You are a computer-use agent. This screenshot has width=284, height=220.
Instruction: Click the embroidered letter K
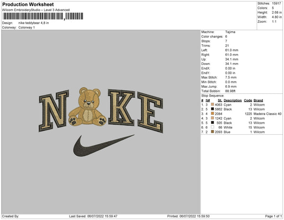point(121,107)
